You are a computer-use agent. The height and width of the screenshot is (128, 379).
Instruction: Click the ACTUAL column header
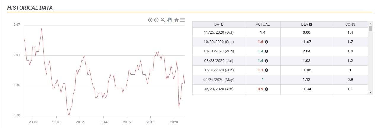[263, 24]
